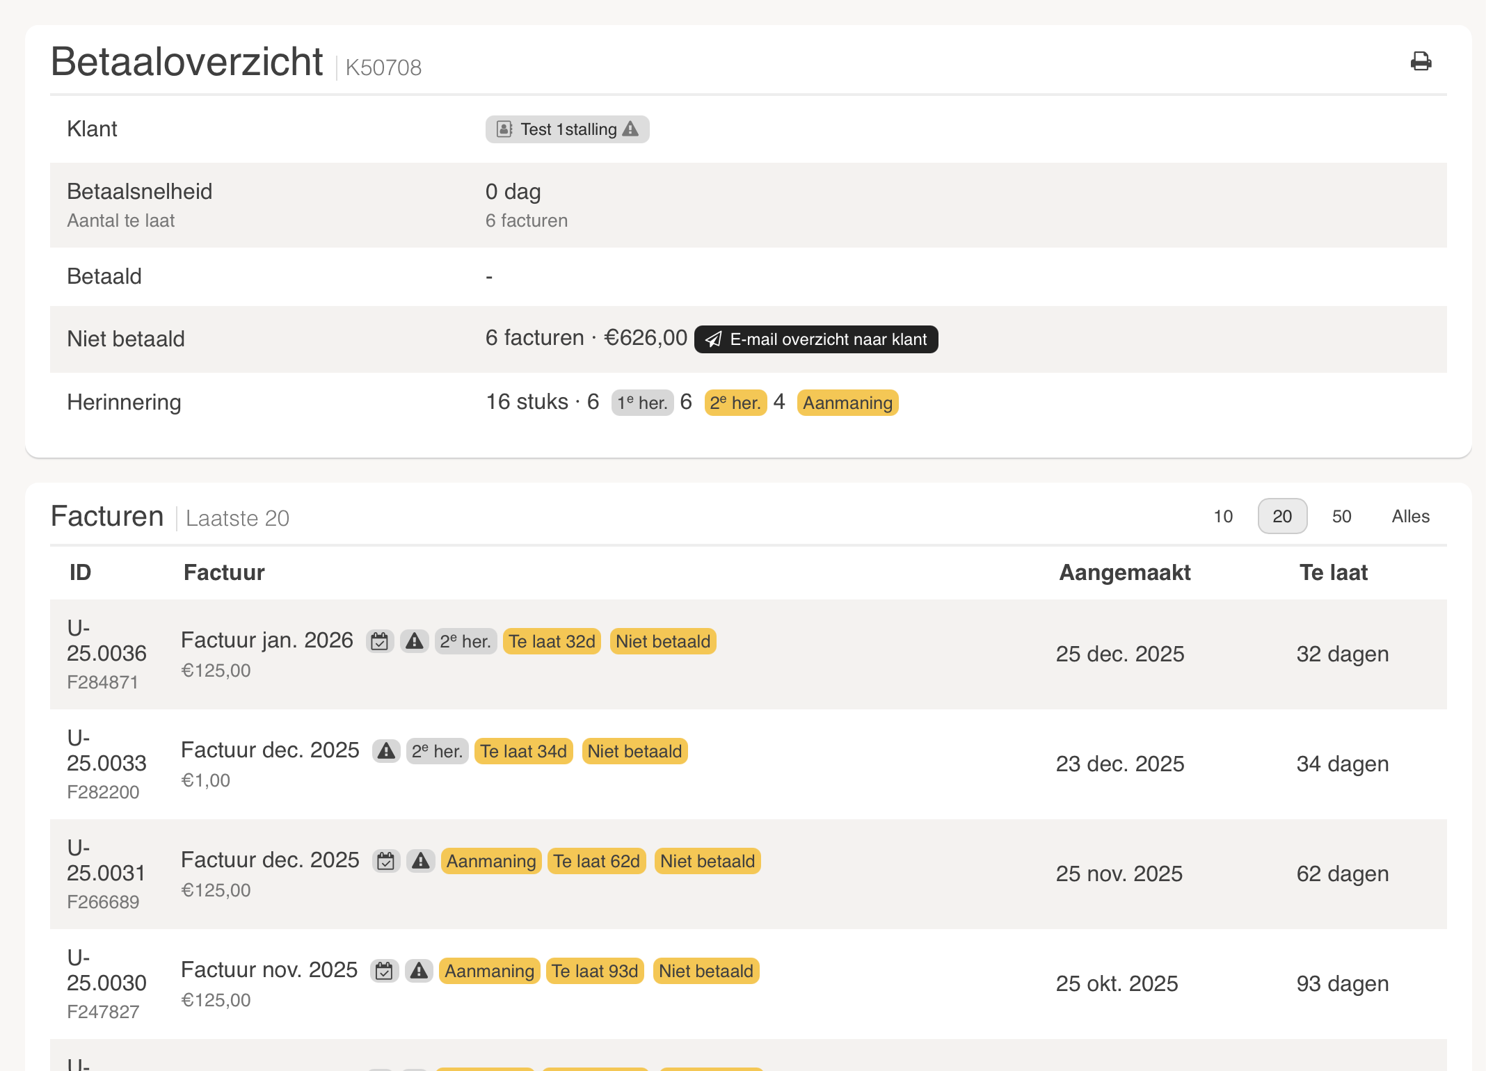Viewport: 1486px width, 1071px height.
Task: Click the 2e her. badge in Herinnering row
Action: [x=735, y=403]
